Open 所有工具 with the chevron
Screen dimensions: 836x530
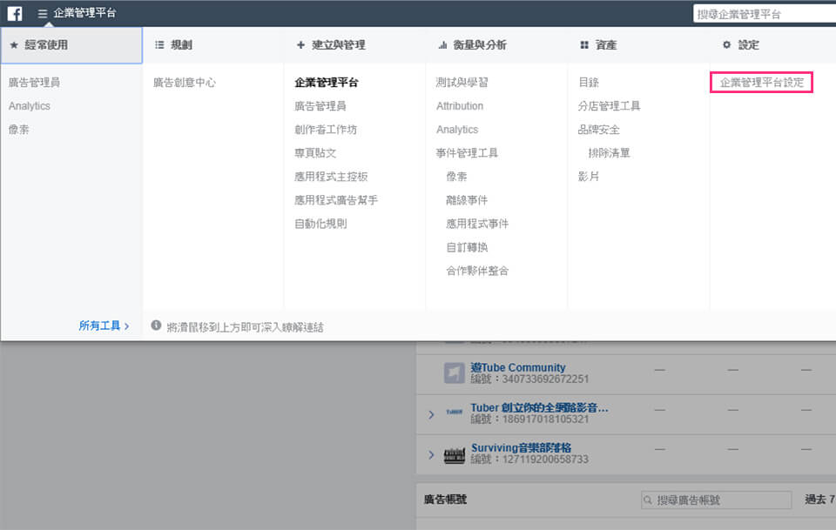(104, 326)
